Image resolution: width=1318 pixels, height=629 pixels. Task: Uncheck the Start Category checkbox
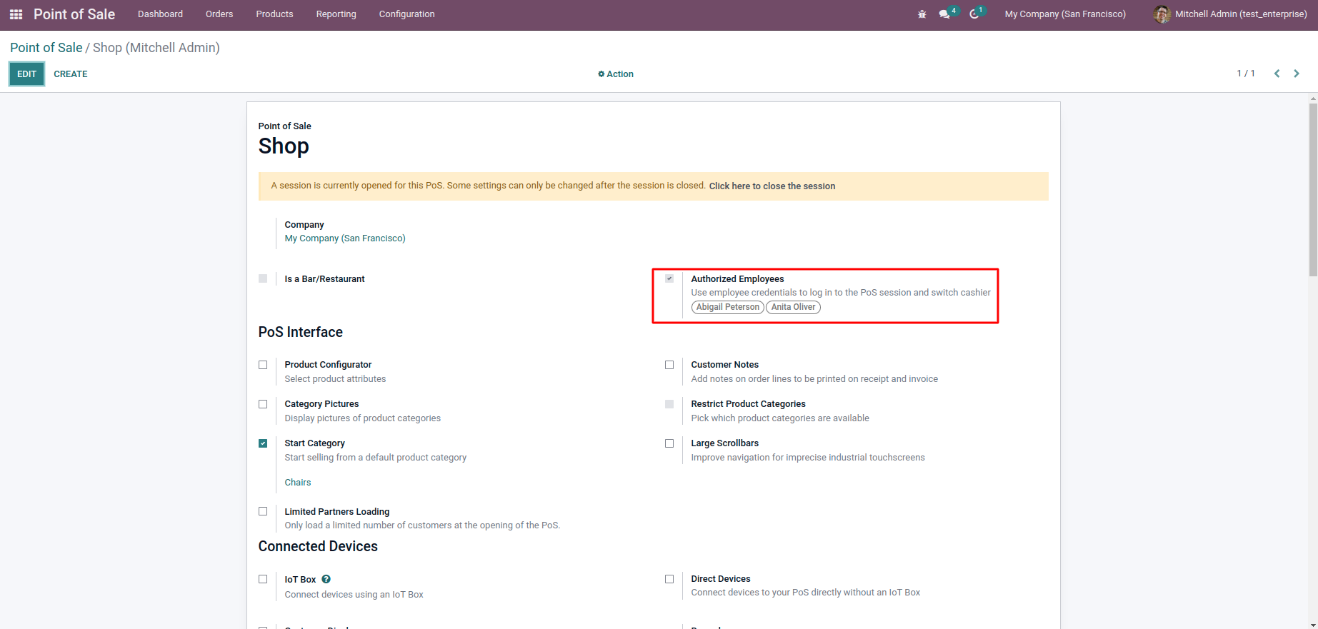point(263,443)
